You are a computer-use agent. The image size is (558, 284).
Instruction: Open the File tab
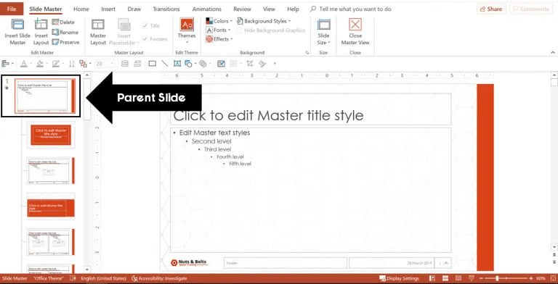pyautogui.click(x=12, y=9)
